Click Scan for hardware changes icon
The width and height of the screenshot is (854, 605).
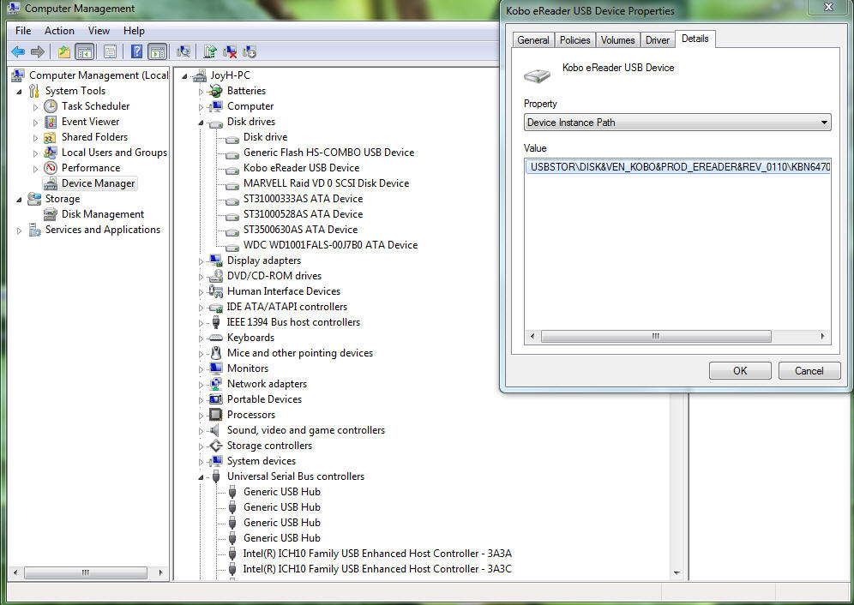pos(183,51)
